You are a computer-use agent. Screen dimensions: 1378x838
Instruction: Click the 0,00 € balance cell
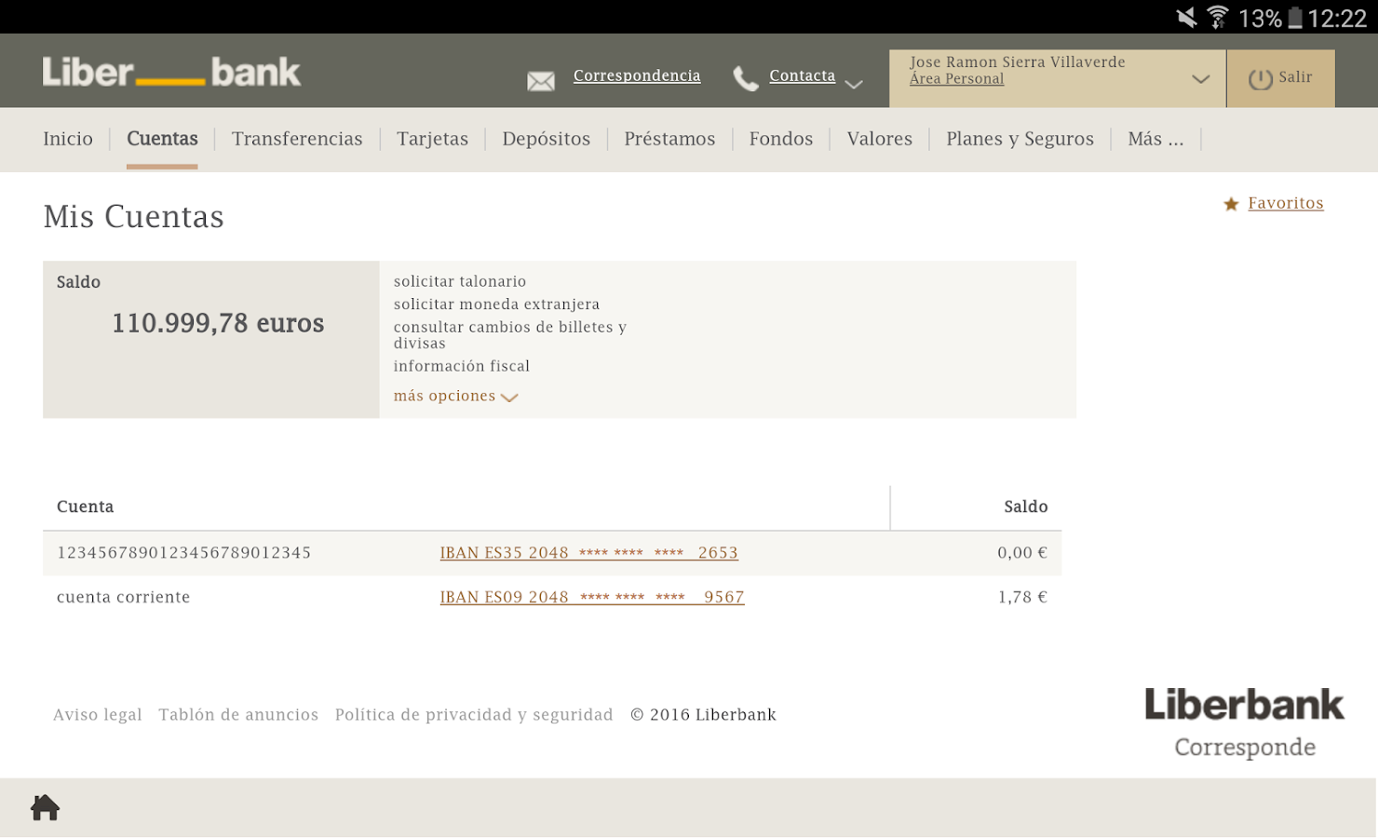(x=1022, y=553)
